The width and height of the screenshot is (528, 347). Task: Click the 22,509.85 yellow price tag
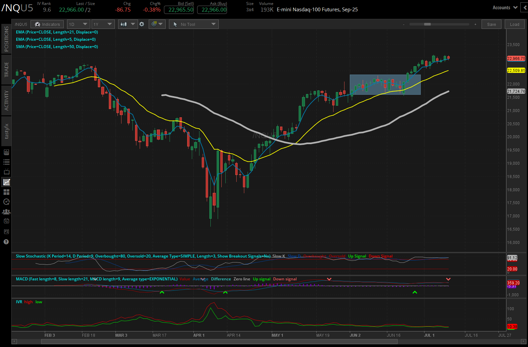point(516,71)
